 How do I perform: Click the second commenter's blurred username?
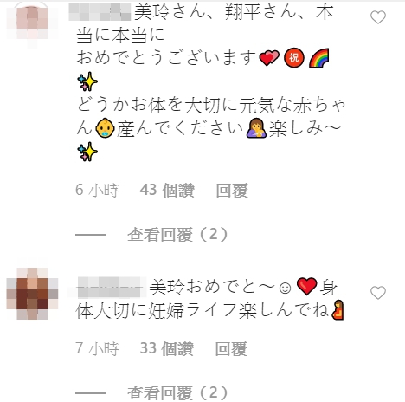(112, 287)
